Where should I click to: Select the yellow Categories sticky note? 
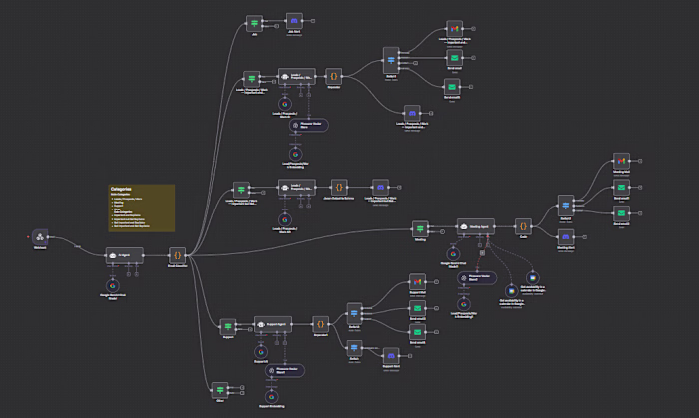click(x=142, y=208)
